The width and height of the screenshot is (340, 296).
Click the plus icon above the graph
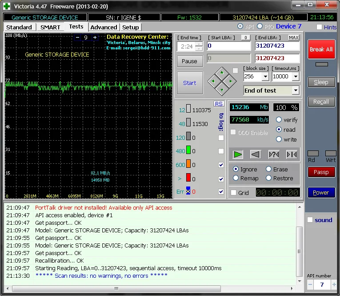(95, 37)
